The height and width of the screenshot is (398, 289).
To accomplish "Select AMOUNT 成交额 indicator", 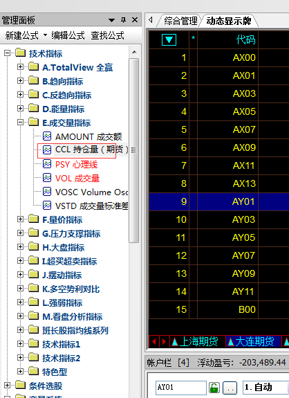I will 88,136.
